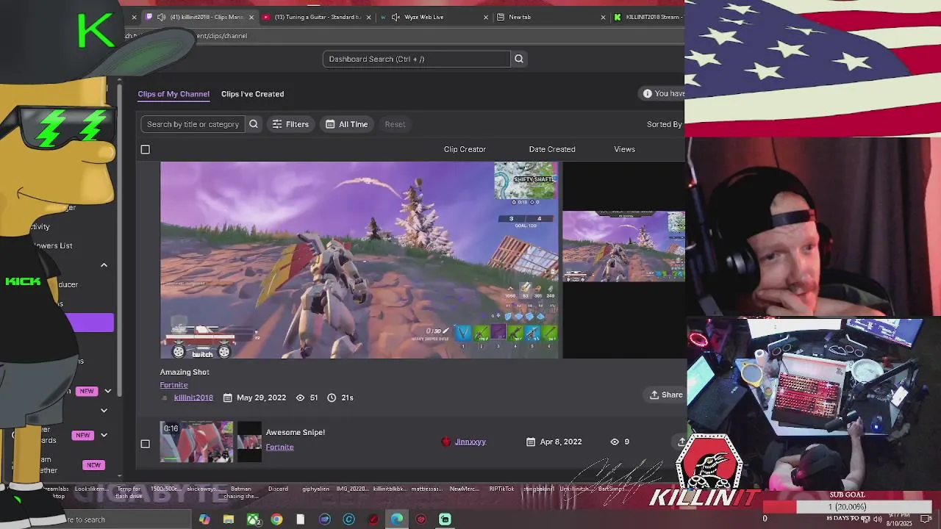Image resolution: width=941 pixels, height=529 pixels.
Task: Open the mattressas desktop file
Action: tap(427, 489)
